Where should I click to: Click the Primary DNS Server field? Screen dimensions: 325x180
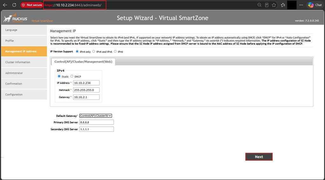pos(96,122)
